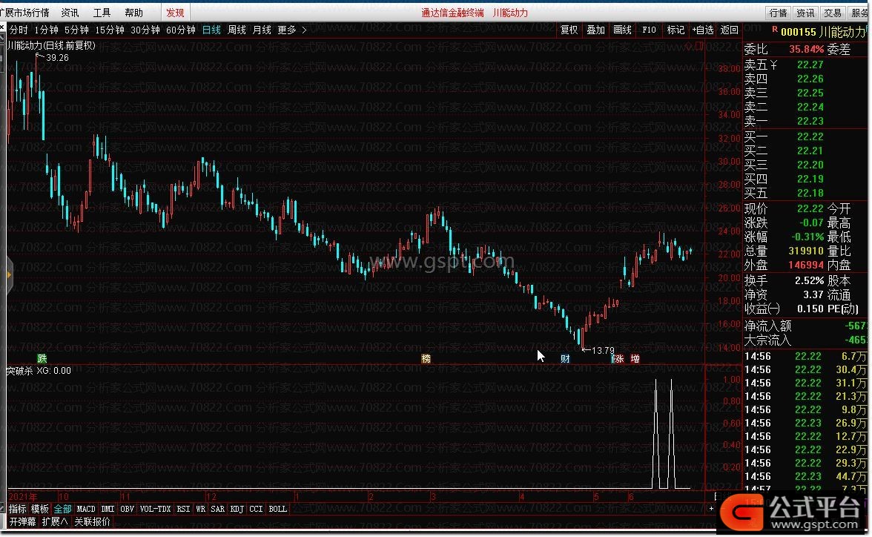Click the 突破杀 XG: 0.00 indicator label
This screenshot has height=537, width=872.
pos(39,371)
